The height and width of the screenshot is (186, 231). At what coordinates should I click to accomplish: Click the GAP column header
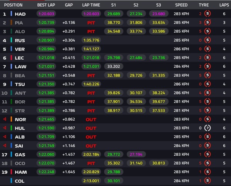click(69, 5)
